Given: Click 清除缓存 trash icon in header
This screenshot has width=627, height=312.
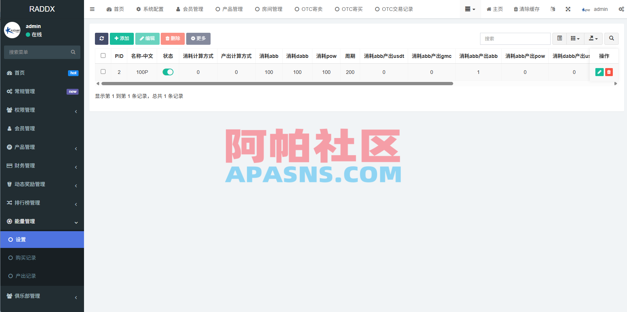Looking at the screenshot, I should [527, 9].
